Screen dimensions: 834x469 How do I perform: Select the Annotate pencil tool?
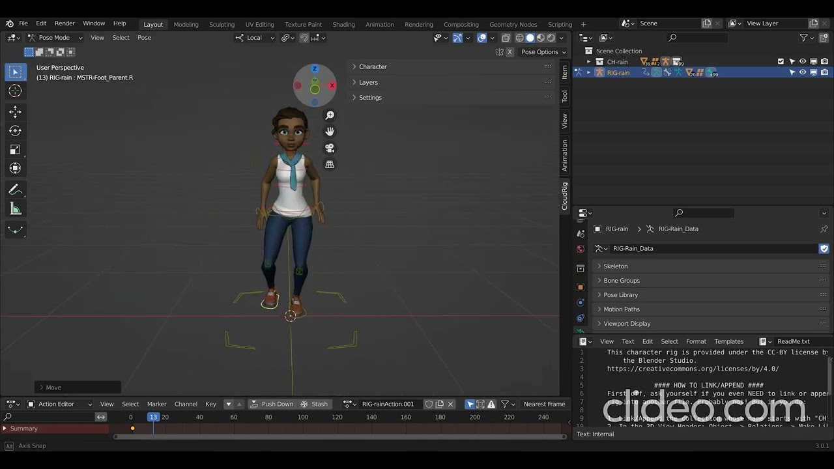15,190
